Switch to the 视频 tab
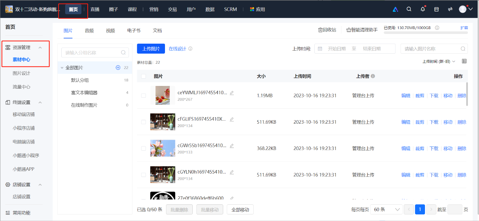Viewport: 479px width, 221px height. pos(110,30)
